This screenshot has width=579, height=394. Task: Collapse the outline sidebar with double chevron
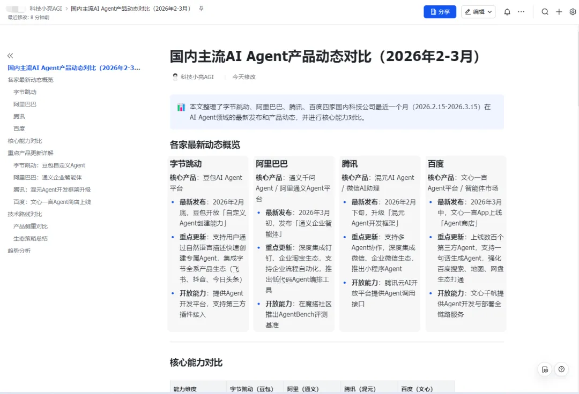[10, 56]
